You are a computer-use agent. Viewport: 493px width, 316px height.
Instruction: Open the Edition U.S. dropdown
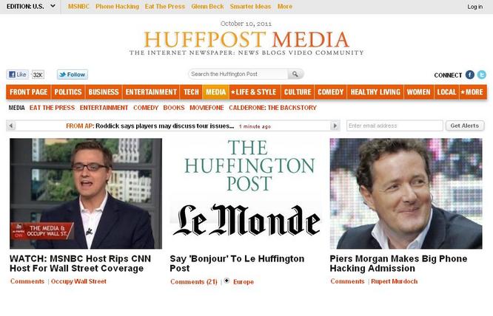pos(31,6)
